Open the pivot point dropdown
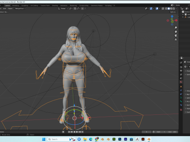The width and height of the screenshot is (190, 142). pos(71,9)
